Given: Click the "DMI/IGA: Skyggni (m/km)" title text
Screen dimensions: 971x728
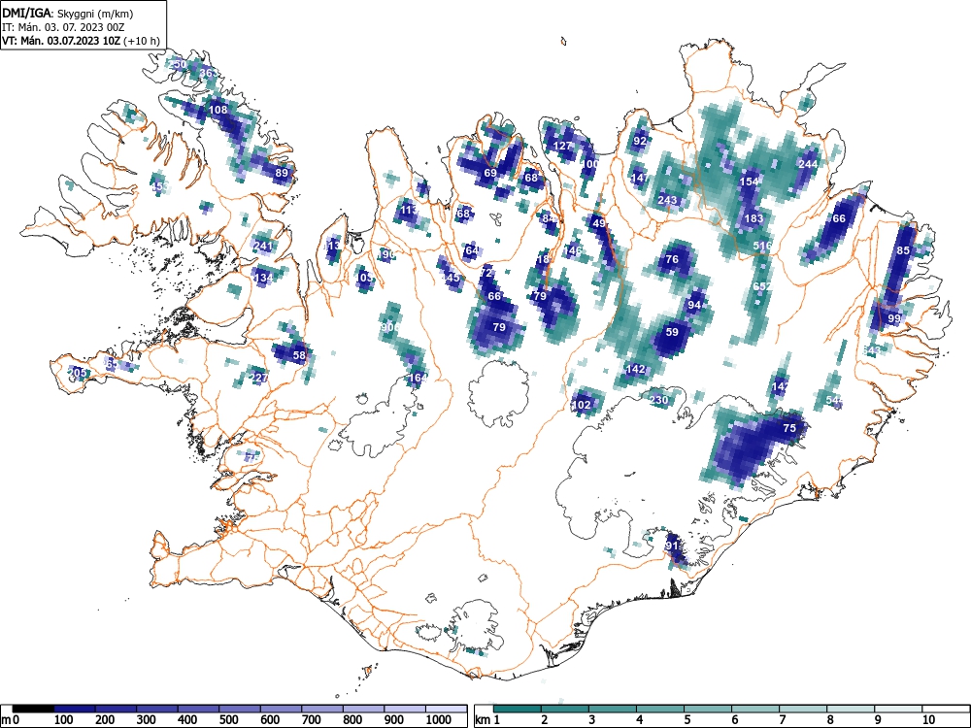Looking at the screenshot, I should pos(68,13).
